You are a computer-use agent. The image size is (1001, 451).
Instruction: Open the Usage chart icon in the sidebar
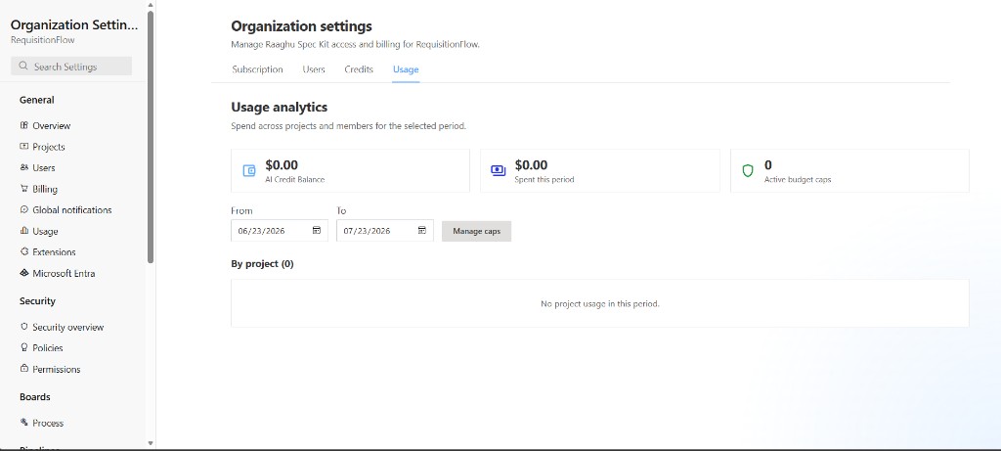coord(24,231)
